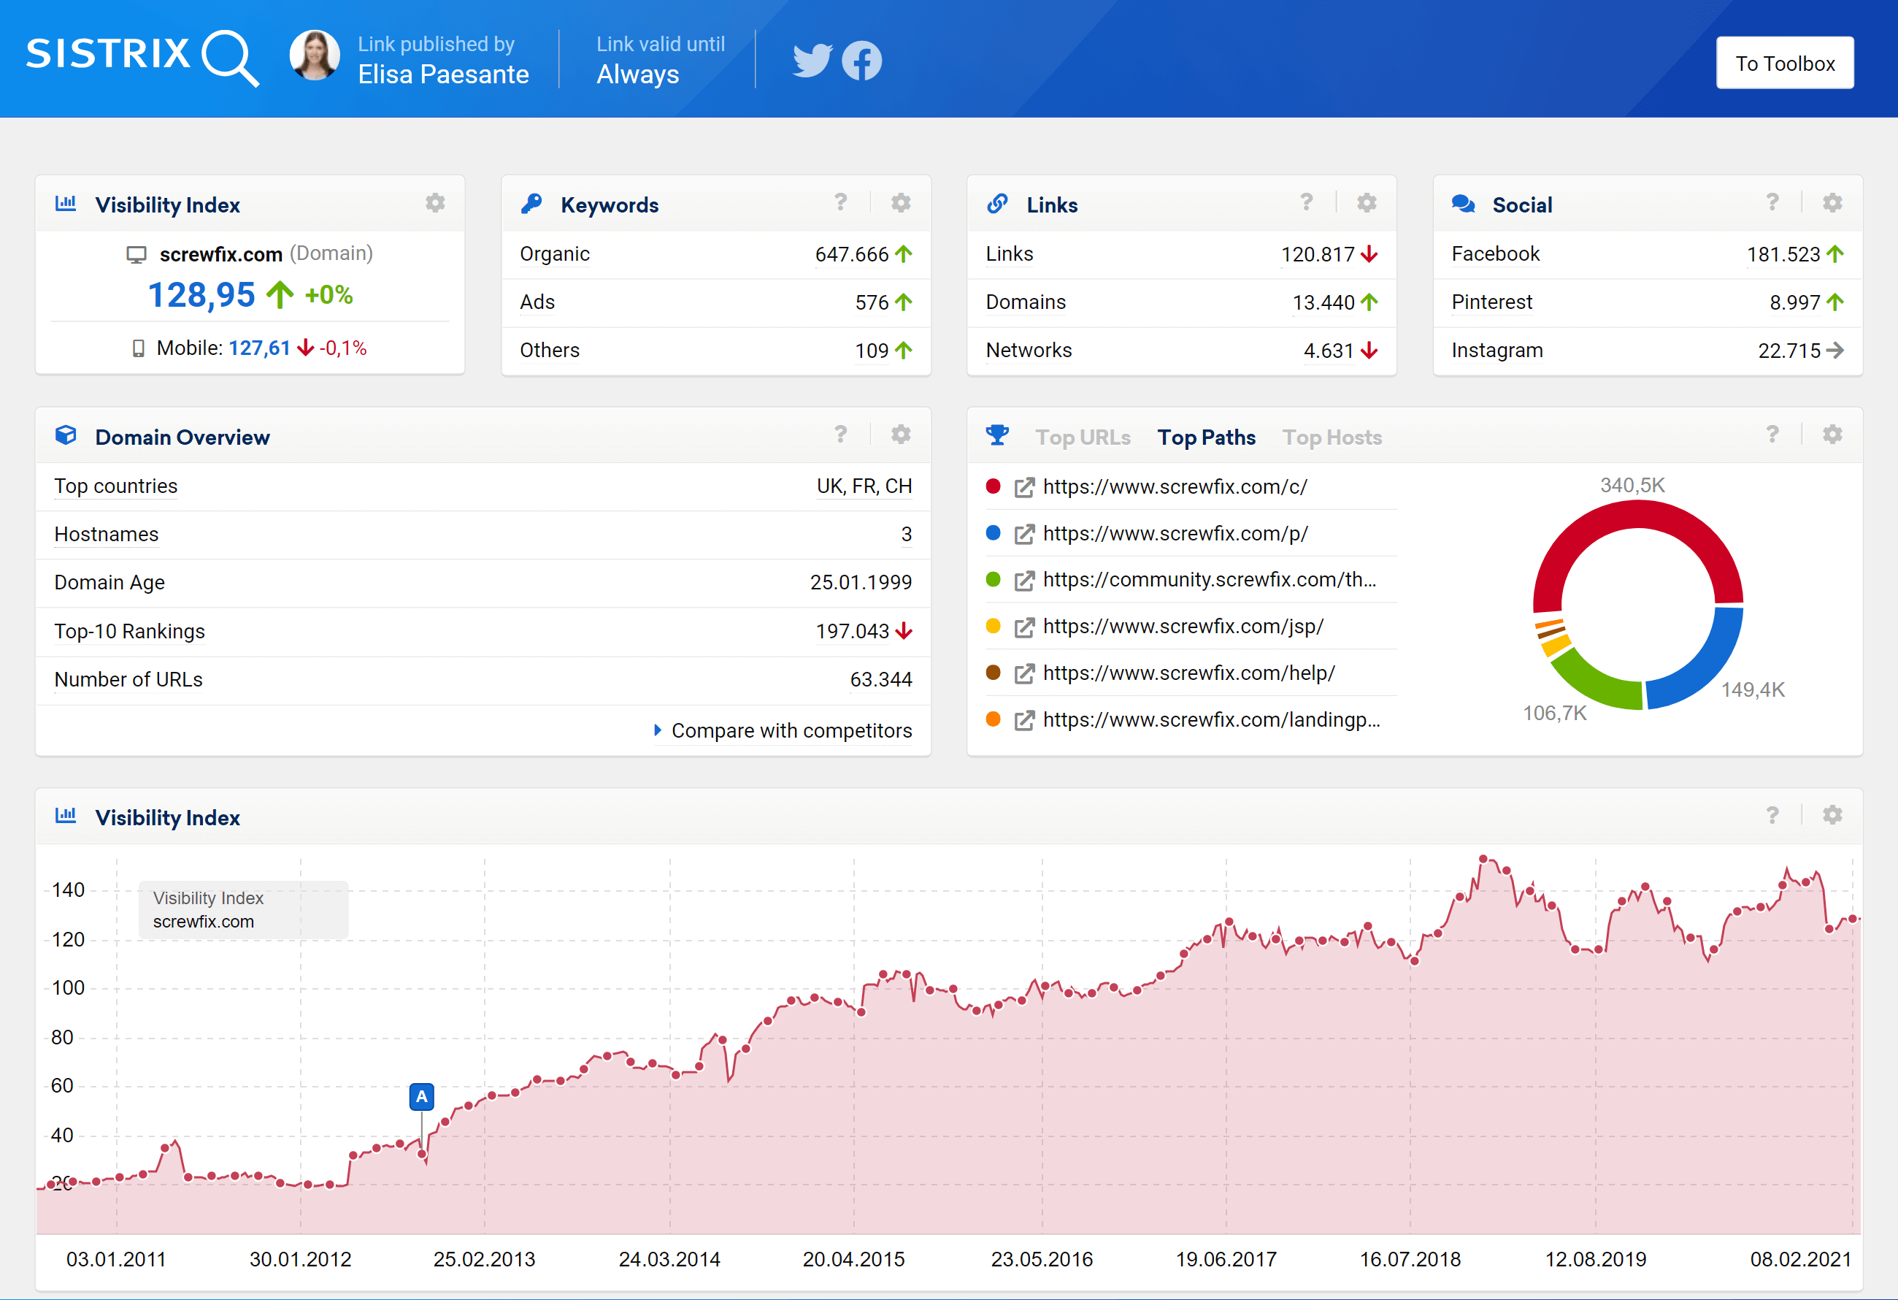Screen dimensions: 1898x1300
Task: Open Domain Overview settings gear
Action: coord(901,435)
